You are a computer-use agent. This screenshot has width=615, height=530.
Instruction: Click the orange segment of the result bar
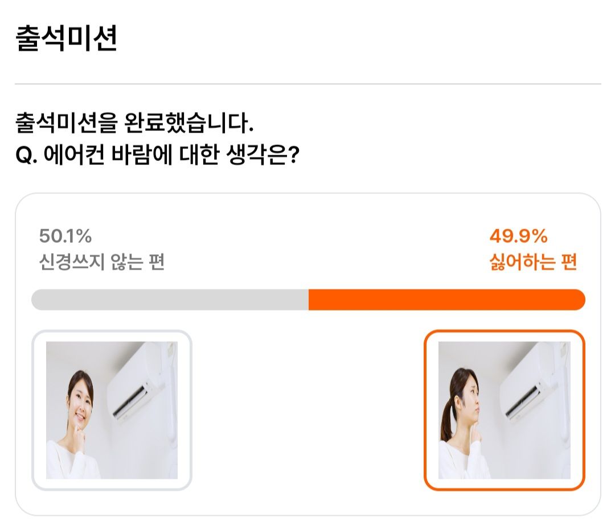(x=447, y=300)
